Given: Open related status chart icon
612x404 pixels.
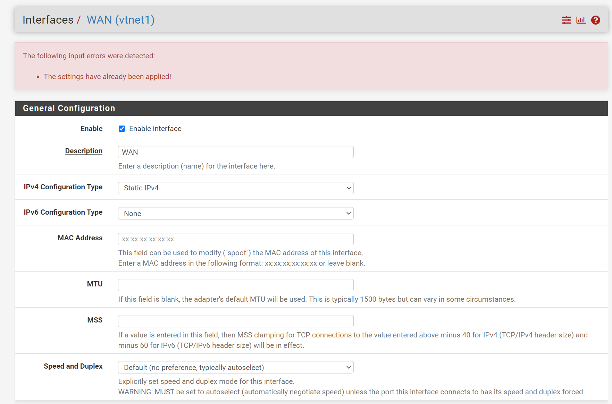Looking at the screenshot, I should point(581,20).
